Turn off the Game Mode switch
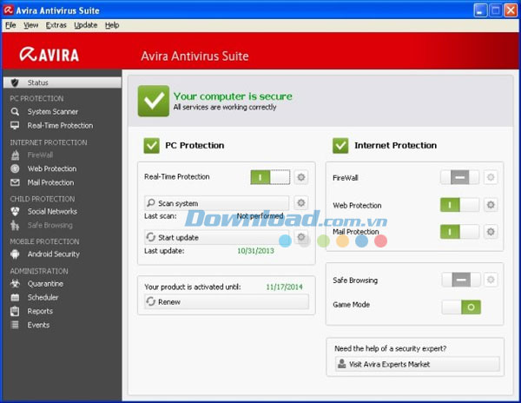The height and width of the screenshot is (403, 521). 459,307
